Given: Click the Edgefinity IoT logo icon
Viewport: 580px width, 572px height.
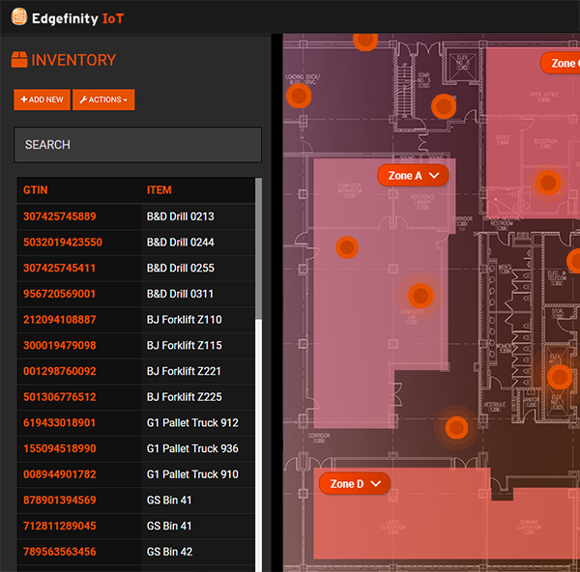Looking at the screenshot, I should [19, 17].
